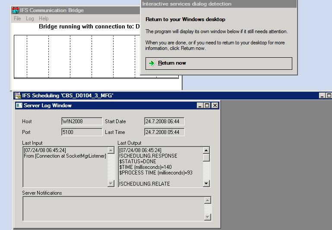Click the IFS Communication Bridge title bar icon
This screenshot has width=332, height=230.
(16, 10)
